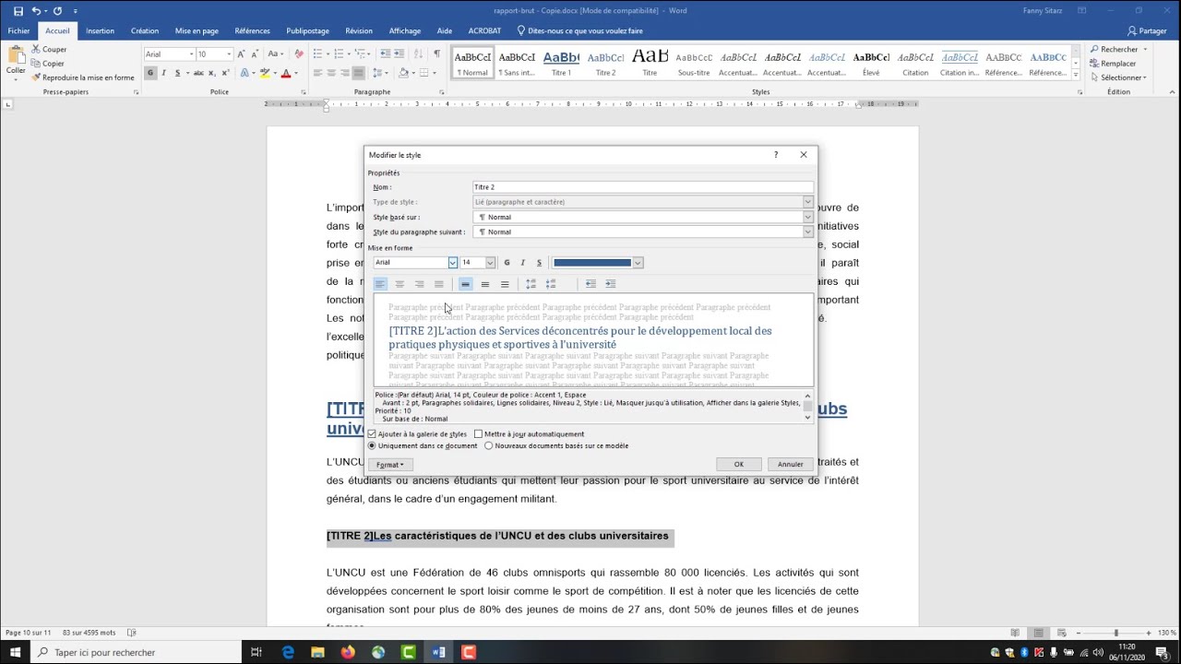Image resolution: width=1181 pixels, height=664 pixels.
Task: Switch to the Affichage tab
Action: click(x=405, y=30)
